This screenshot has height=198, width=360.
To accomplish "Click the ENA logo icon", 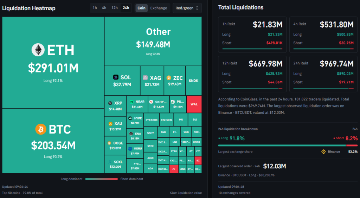I will (131, 134).
